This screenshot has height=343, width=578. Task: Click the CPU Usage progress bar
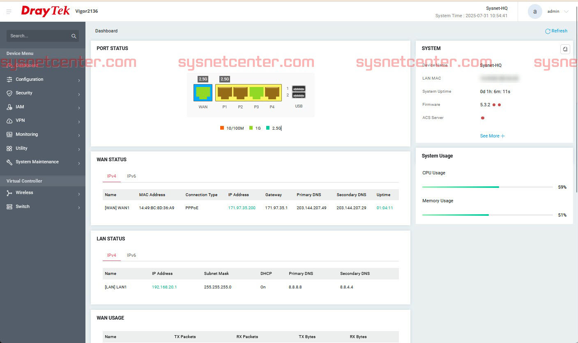pos(487,187)
